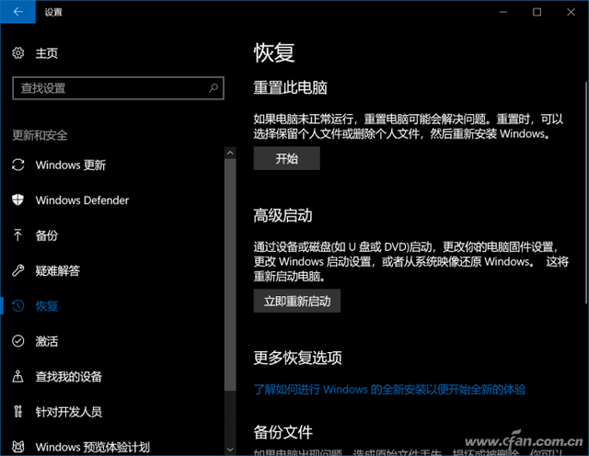Select Windows Defender in the sidebar
This screenshot has height=456, width=589.
tap(82, 200)
